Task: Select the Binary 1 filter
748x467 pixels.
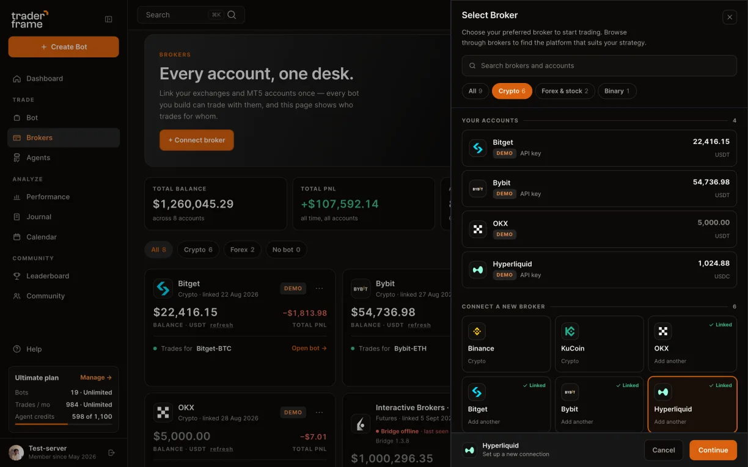Action: [617, 91]
